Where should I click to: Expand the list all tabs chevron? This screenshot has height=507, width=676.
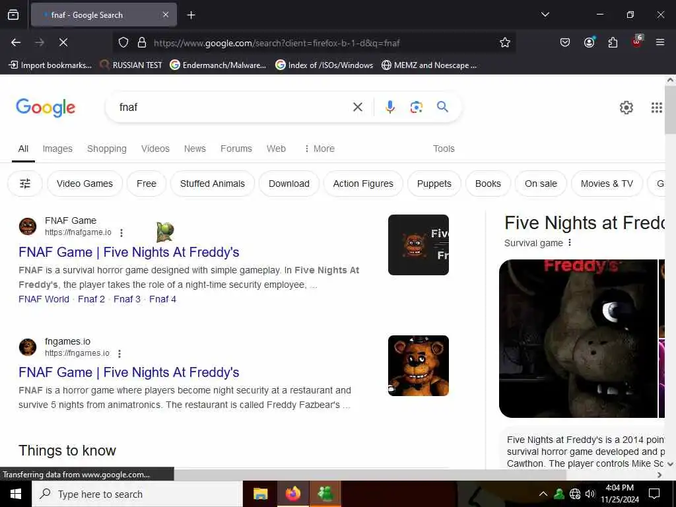pos(545,15)
